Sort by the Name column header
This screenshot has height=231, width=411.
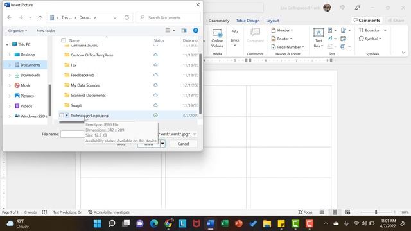click(74, 40)
